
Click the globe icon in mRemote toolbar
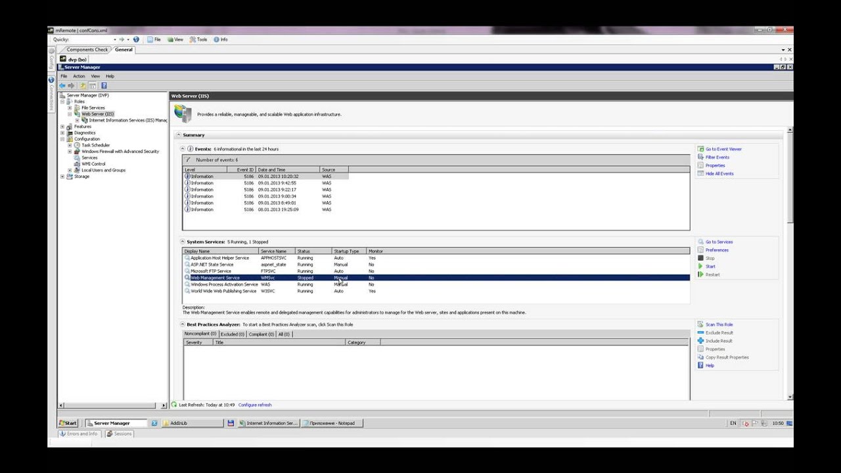tap(136, 39)
